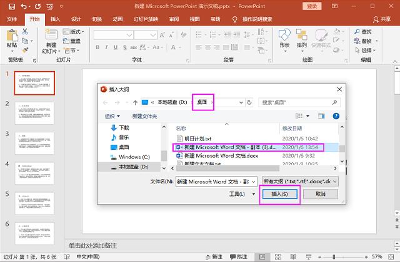Click New Folder in dialog toolbar
This screenshot has height=262, width=400.
(144, 117)
